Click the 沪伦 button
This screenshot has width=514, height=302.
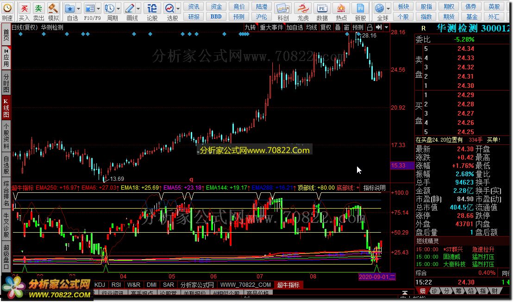coord(262,16)
